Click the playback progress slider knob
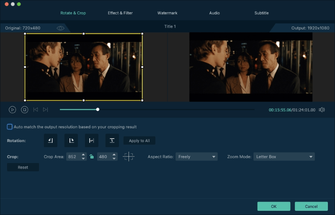The width and height of the screenshot is (335, 215). click(x=98, y=109)
